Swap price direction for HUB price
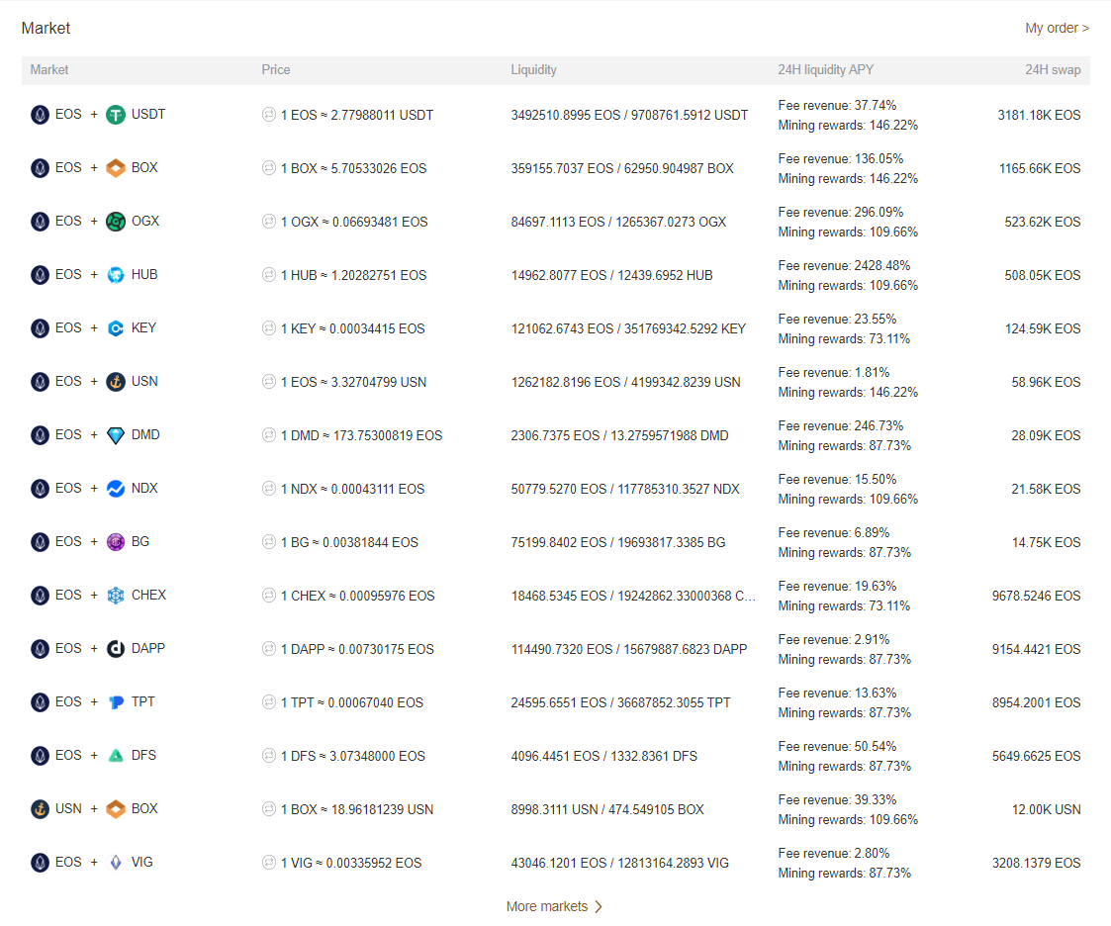 pyautogui.click(x=268, y=274)
